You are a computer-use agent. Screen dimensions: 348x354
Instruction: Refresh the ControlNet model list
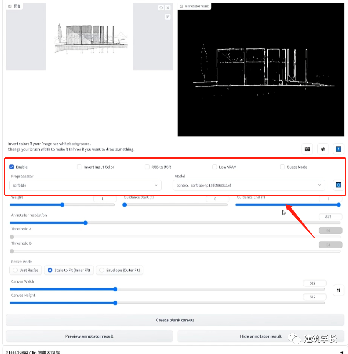(338, 185)
